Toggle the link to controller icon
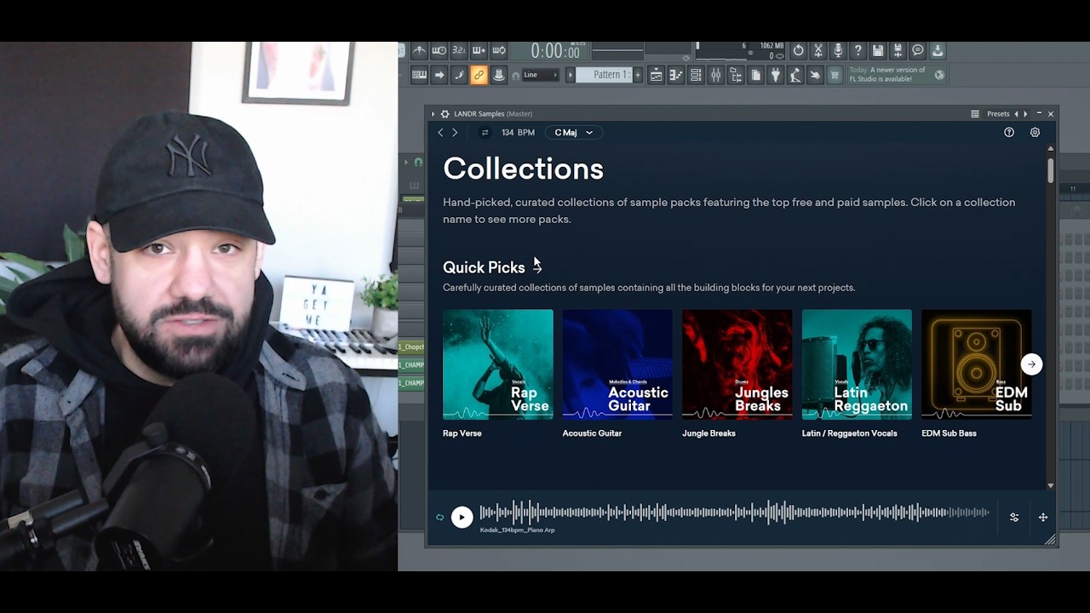Screen dimensions: 1090x613 (x=479, y=75)
